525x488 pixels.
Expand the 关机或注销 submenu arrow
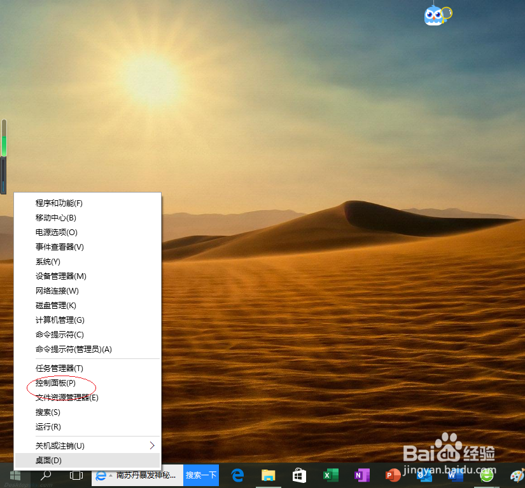coord(152,445)
